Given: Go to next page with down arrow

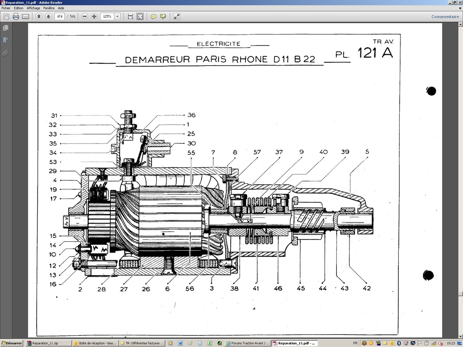Looking at the screenshot, I should point(48,17).
